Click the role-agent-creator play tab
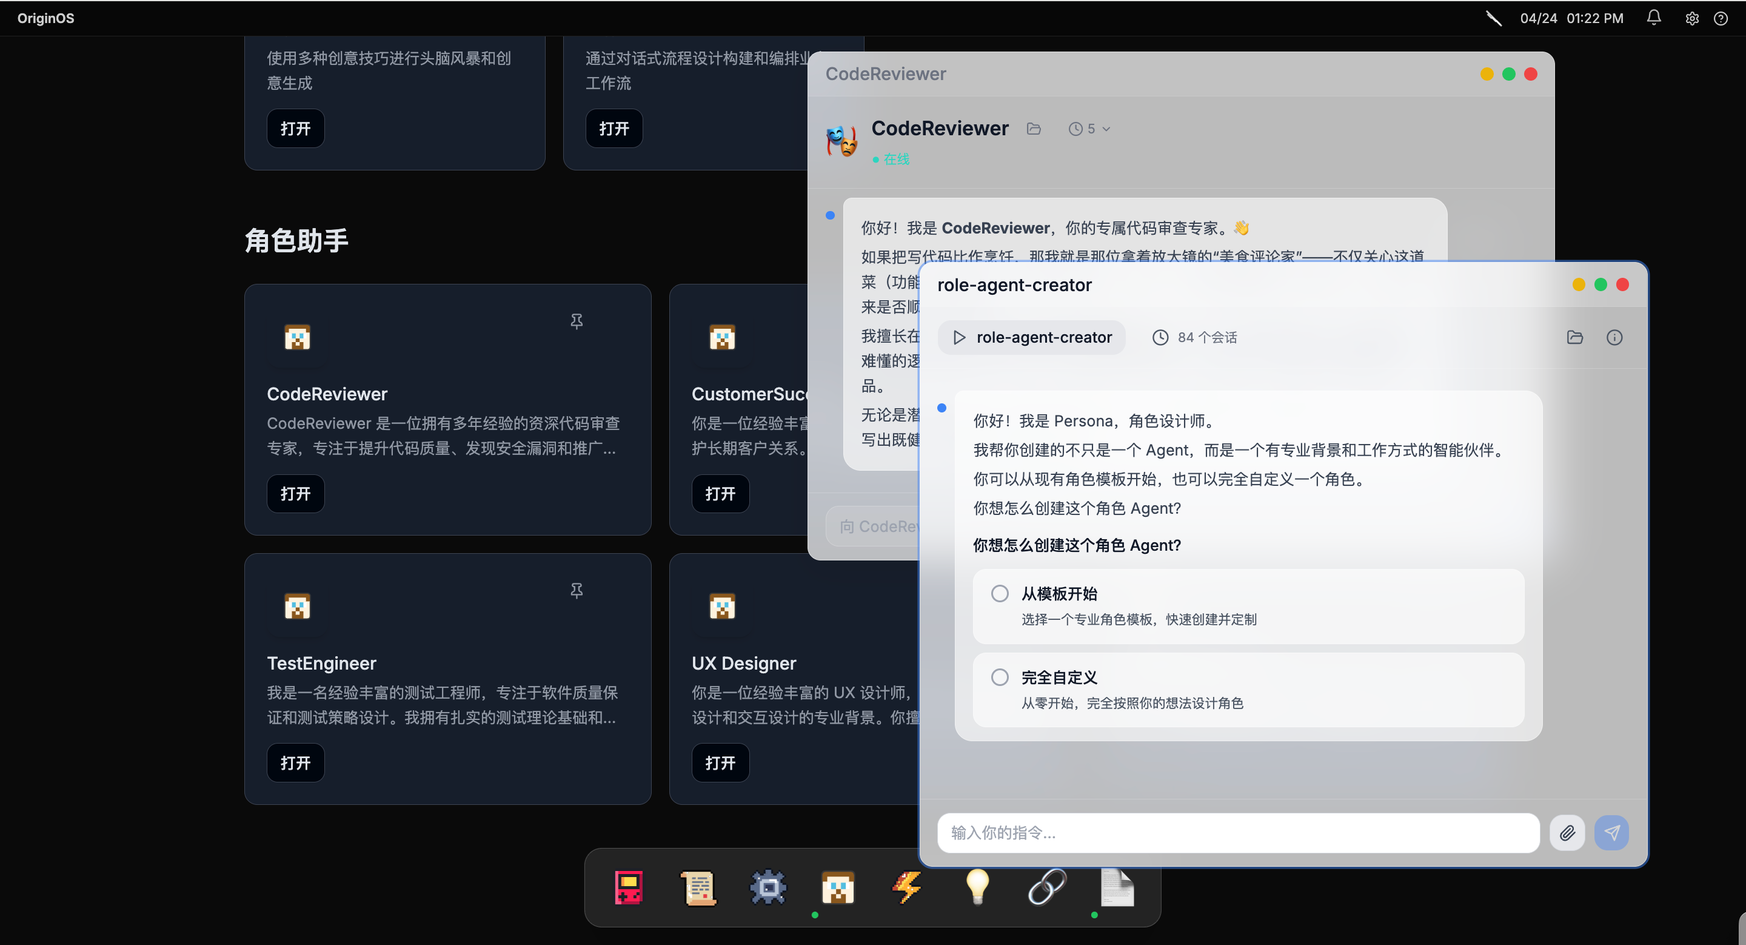 (x=1032, y=337)
